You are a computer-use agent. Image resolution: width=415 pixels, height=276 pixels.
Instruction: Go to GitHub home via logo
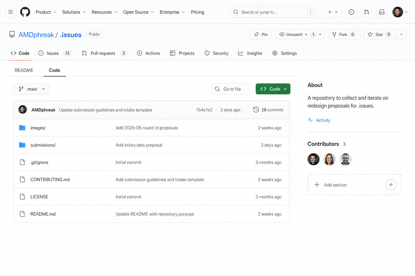(x=25, y=12)
